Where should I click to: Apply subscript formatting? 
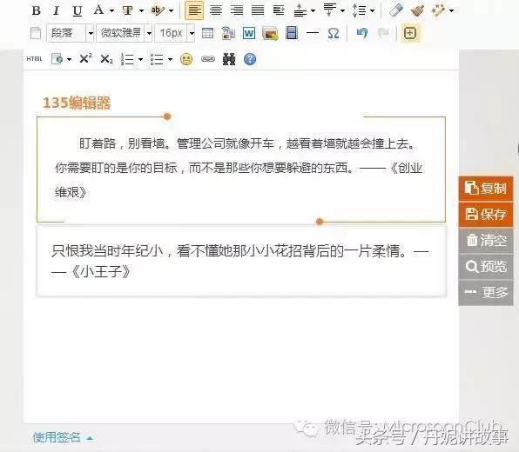pyautogui.click(x=106, y=59)
